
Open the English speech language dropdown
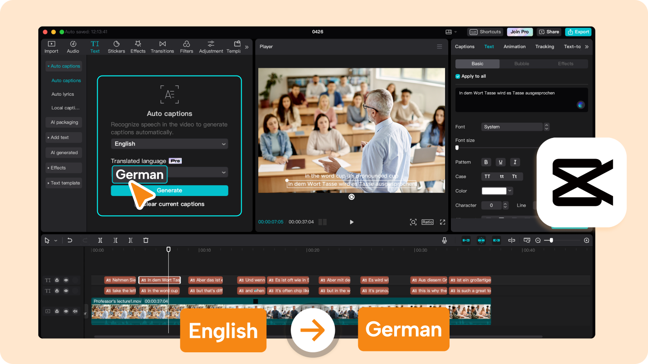pyautogui.click(x=169, y=143)
